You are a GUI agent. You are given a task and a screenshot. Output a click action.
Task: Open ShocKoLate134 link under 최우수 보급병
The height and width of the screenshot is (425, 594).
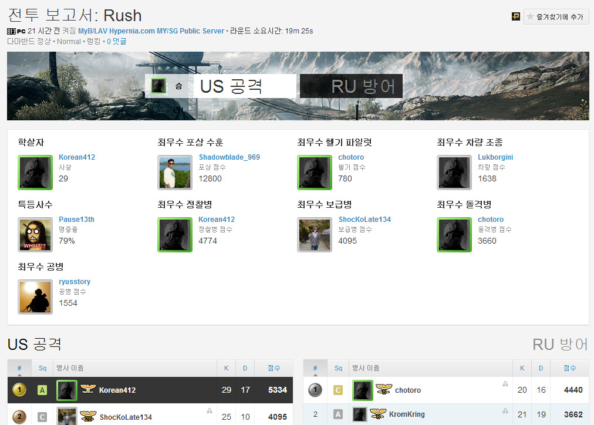pyautogui.click(x=365, y=219)
